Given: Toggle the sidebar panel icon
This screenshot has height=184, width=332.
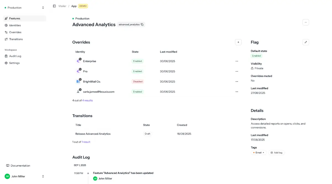Looking at the screenshot, I should pyautogui.click(x=54, y=6).
